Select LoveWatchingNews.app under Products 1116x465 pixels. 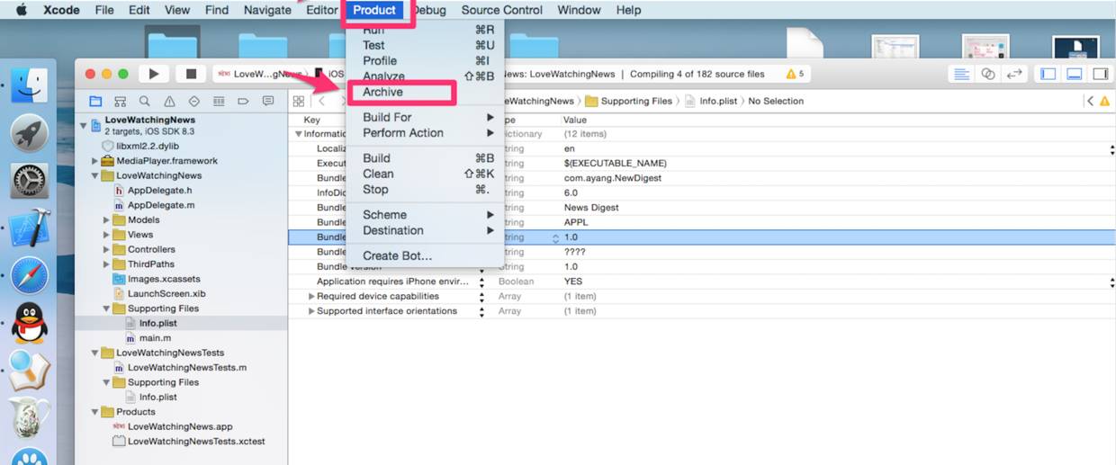tap(180, 427)
